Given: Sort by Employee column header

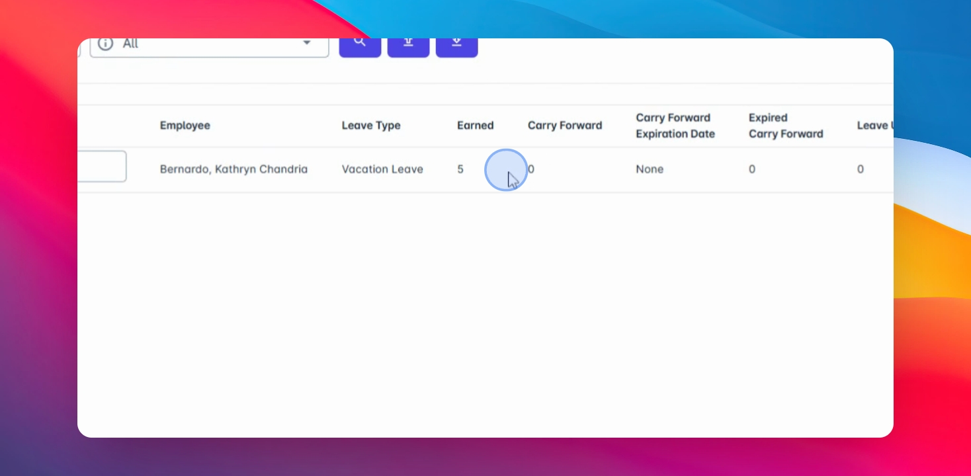Looking at the screenshot, I should point(185,126).
